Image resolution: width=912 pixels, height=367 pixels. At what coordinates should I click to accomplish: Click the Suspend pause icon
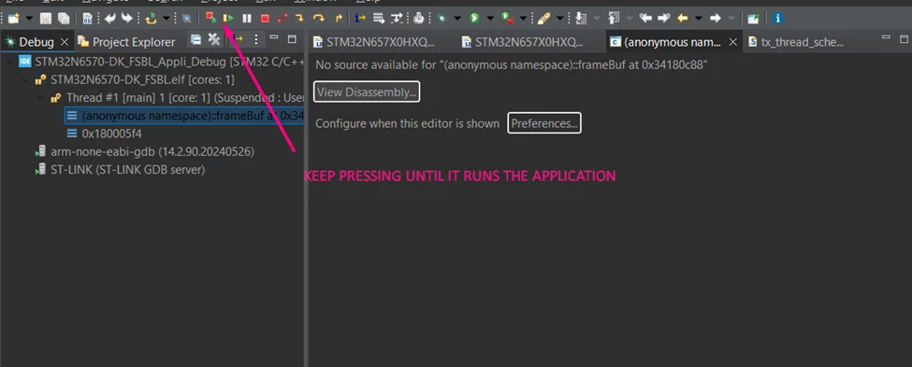[x=247, y=19]
